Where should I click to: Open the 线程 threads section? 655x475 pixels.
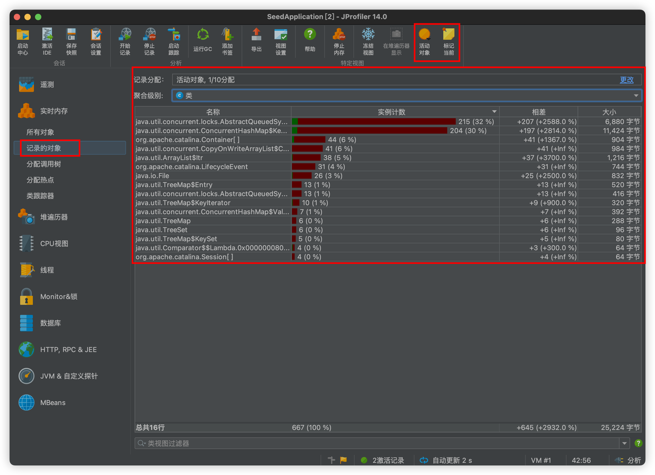pyautogui.click(x=36, y=270)
